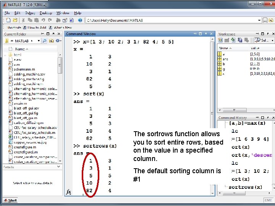
Task: Click the What's New shortcut
Action: click(x=60, y=27)
